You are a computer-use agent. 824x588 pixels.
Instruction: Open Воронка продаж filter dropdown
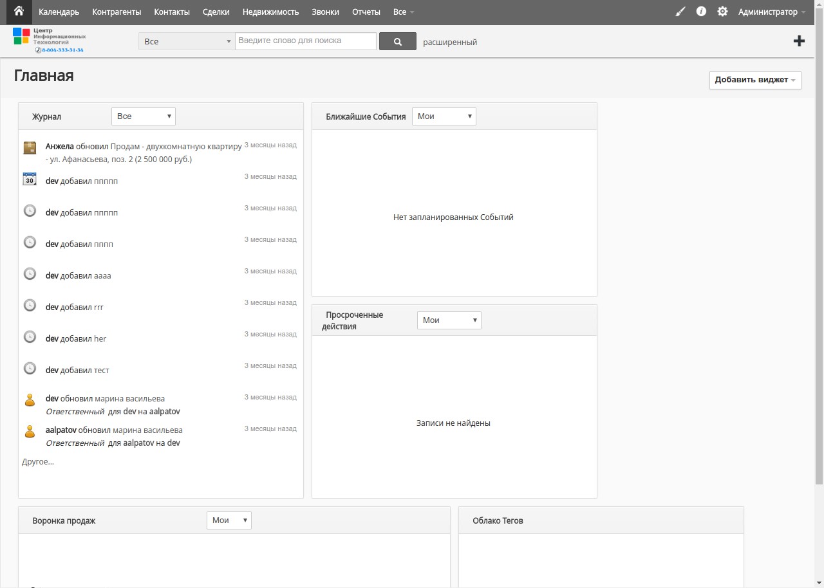(x=229, y=520)
